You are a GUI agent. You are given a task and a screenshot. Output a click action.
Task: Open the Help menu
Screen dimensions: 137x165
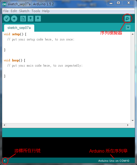[46, 11]
